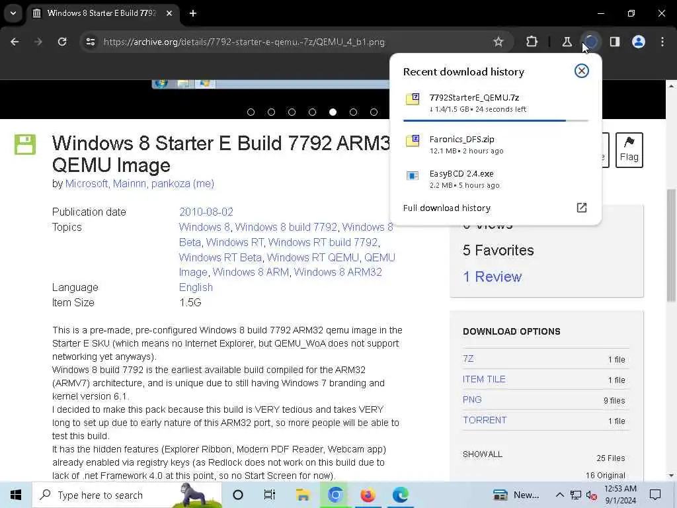
Task: Select the fourth carousel dot
Action: [312, 112]
